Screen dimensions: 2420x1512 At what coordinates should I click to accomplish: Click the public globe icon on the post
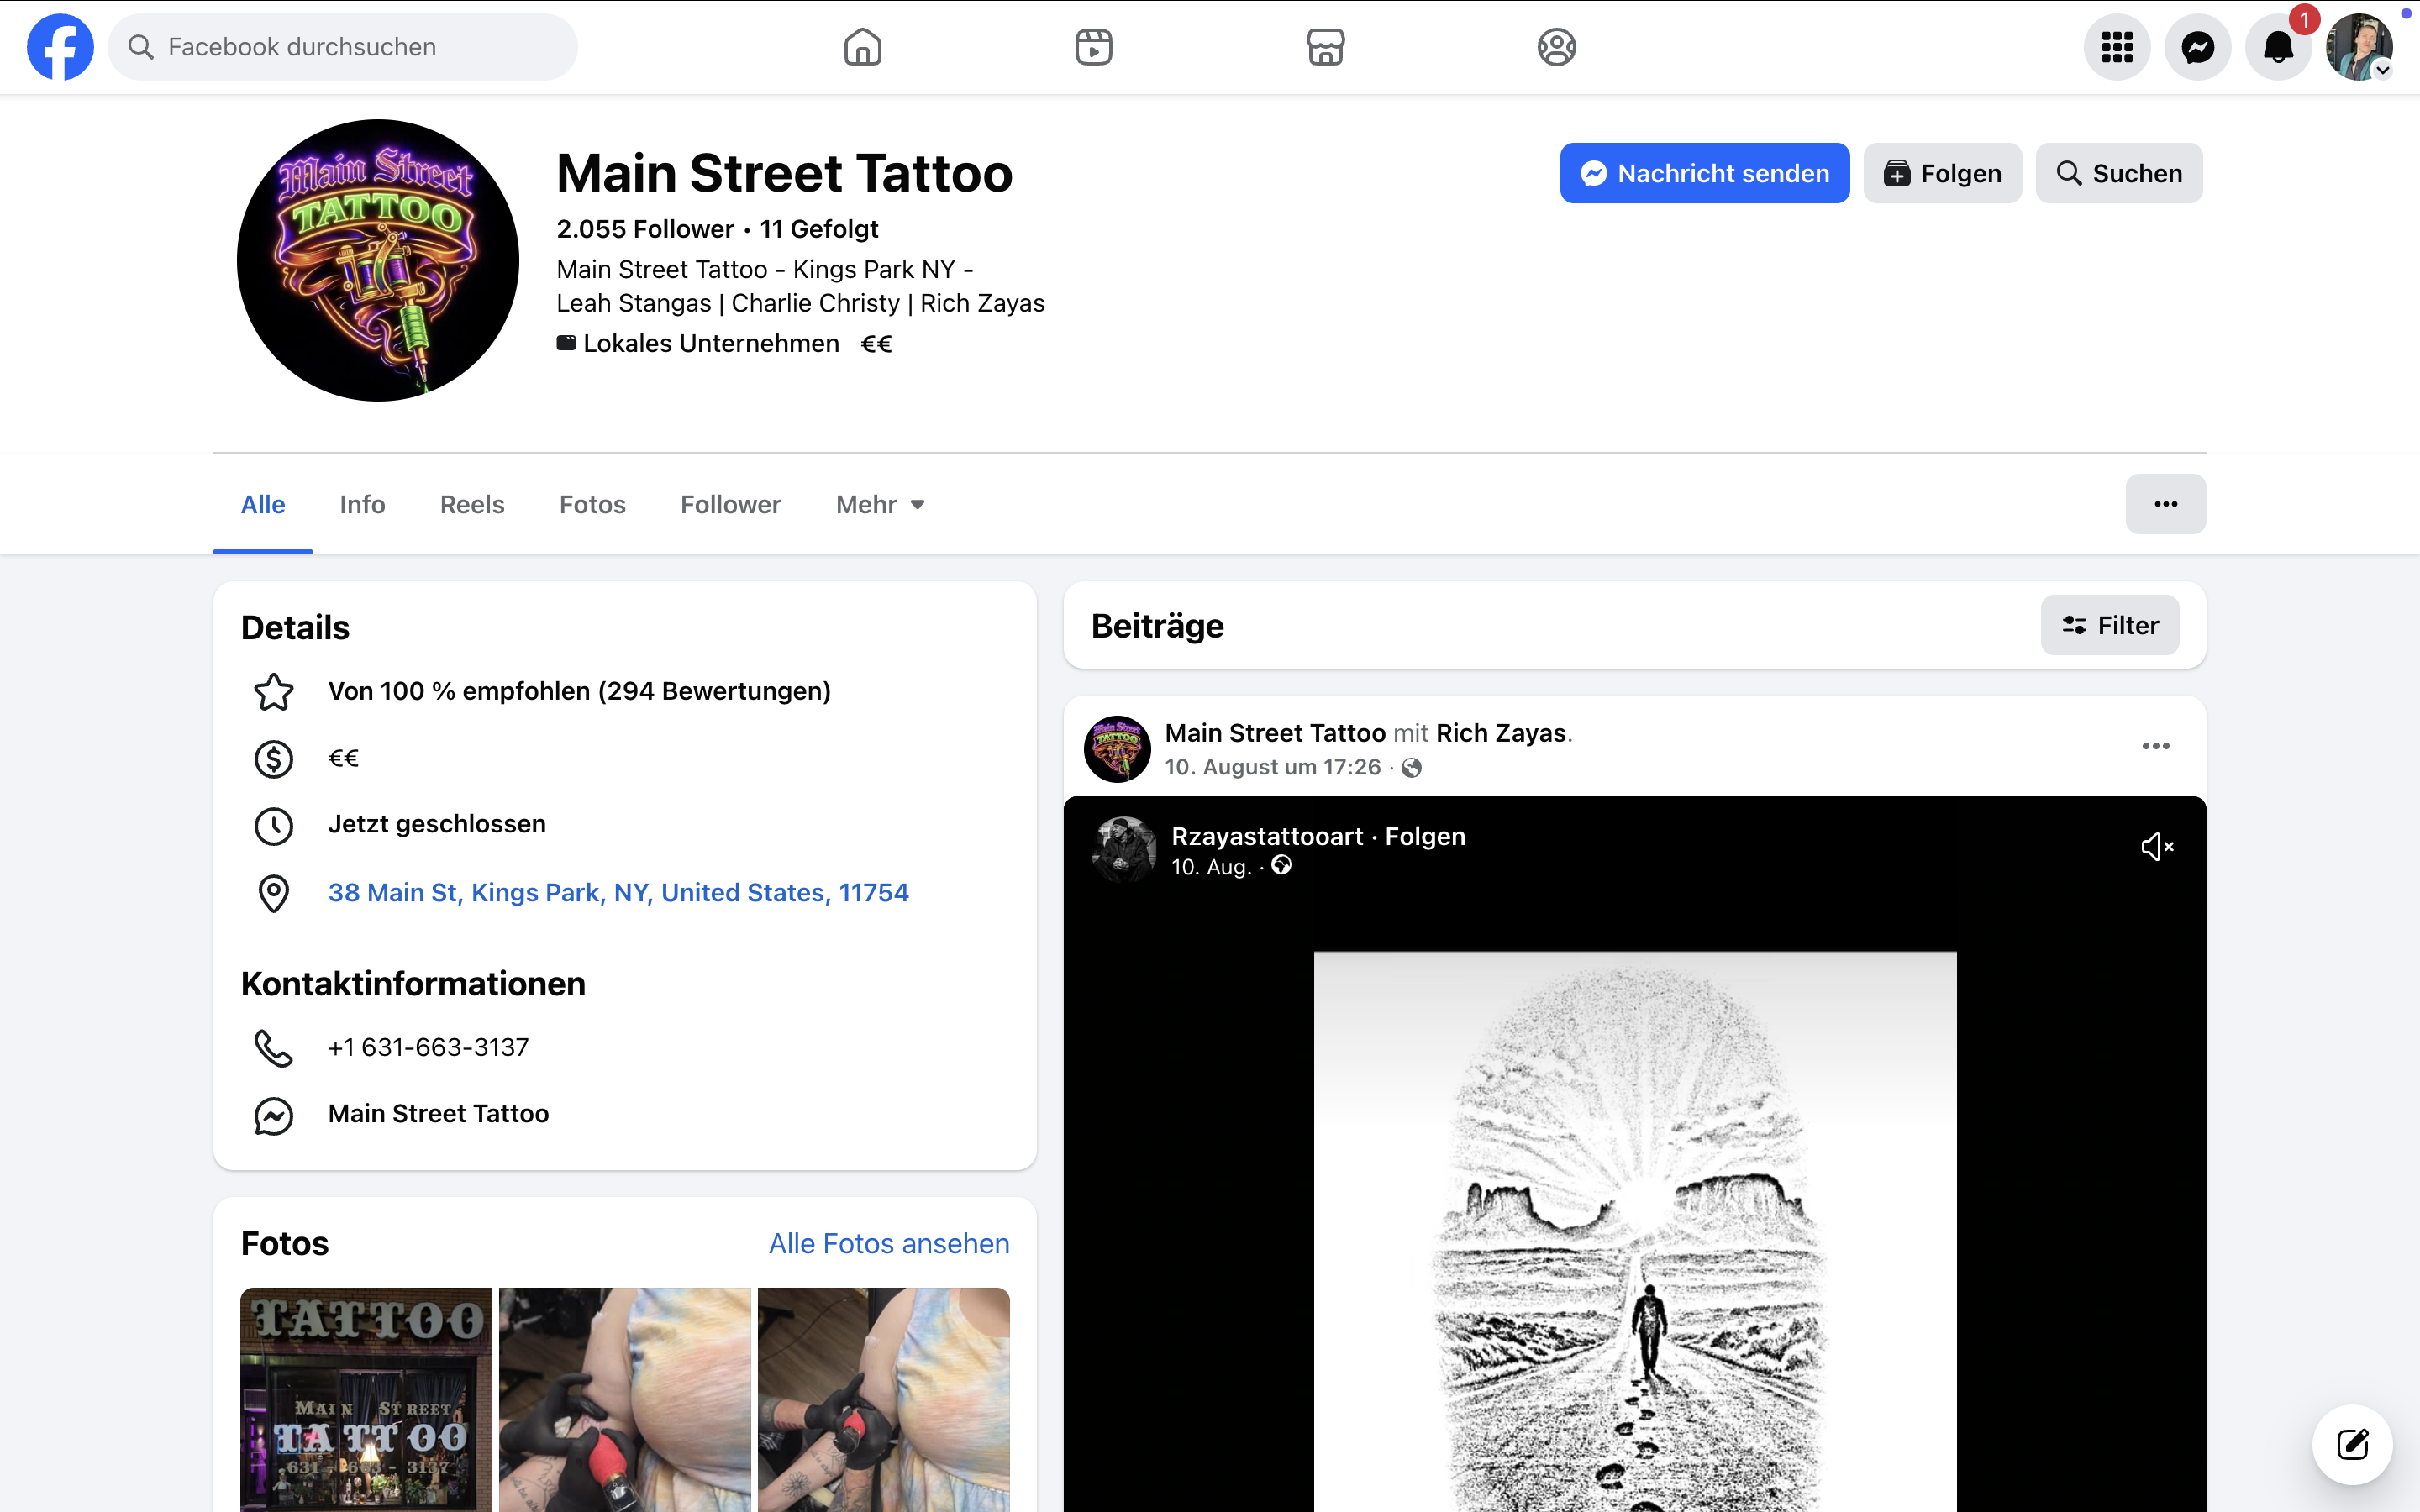1412,767
